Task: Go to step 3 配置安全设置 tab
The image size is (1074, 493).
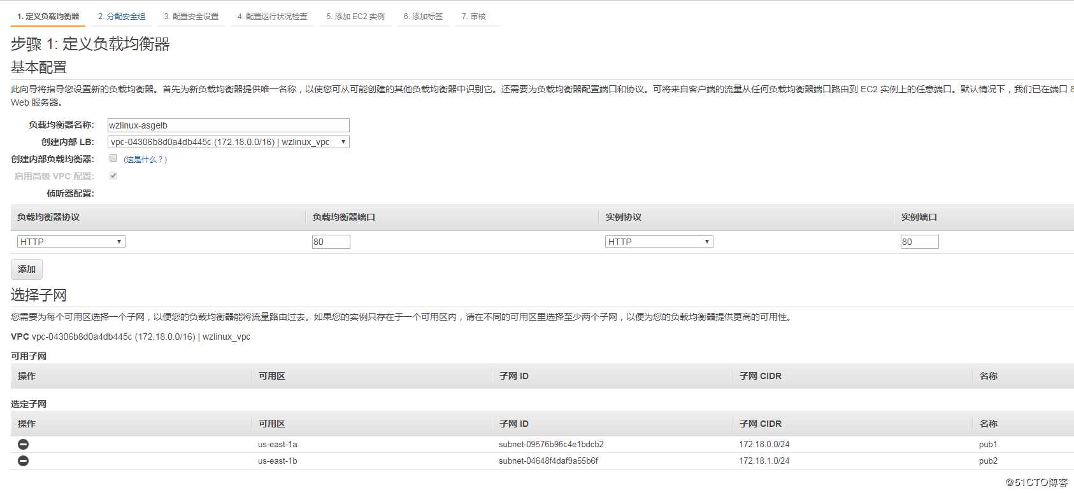Action: (191, 16)
